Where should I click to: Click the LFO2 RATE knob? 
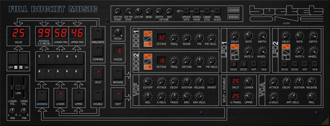tap(299, 36)
